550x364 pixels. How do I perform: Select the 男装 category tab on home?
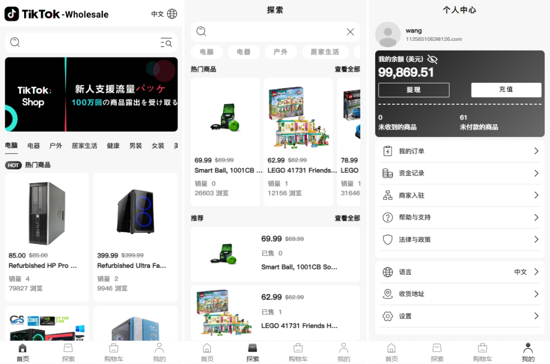pos(135,146)
